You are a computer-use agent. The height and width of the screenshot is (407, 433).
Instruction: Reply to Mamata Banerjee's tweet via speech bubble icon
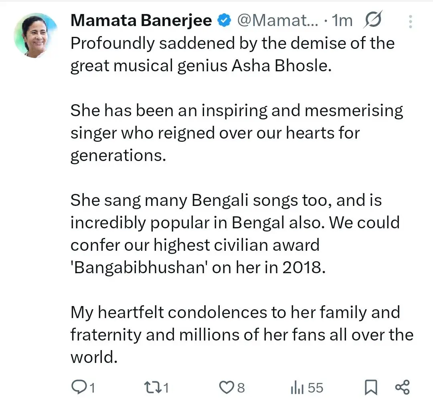point(79,387)
